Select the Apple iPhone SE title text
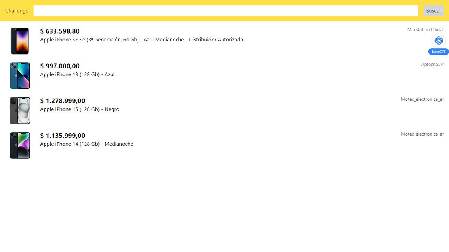 (x=141, y=40)
